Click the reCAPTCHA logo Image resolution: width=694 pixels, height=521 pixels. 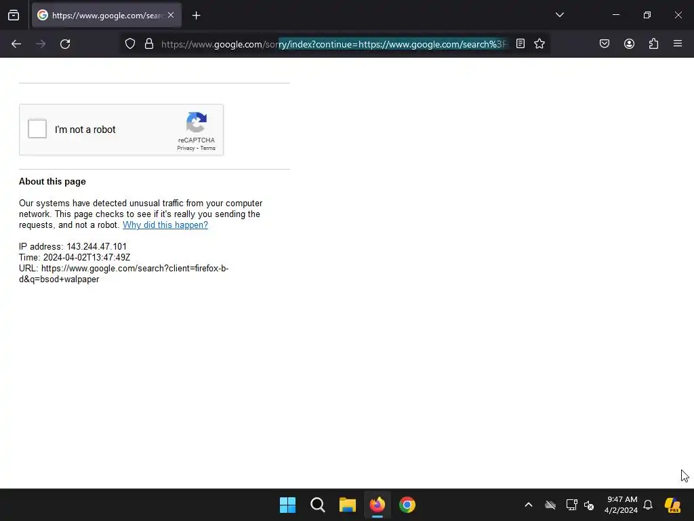point(197,122)
